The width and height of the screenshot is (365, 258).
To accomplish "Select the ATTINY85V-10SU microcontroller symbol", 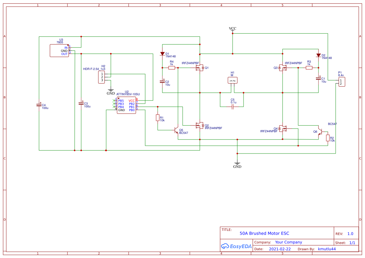I will coord(126,105).
